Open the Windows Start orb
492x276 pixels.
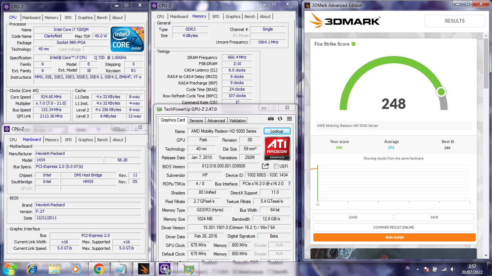click(x=9, y=269)
